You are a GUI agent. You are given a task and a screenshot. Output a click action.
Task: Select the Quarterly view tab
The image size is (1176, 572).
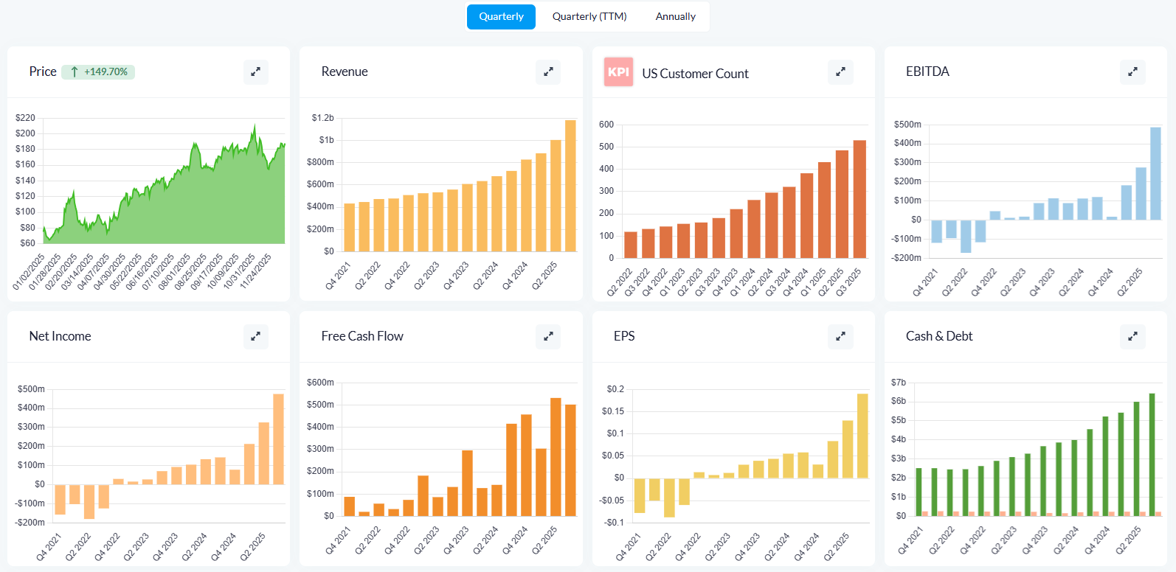501,16
